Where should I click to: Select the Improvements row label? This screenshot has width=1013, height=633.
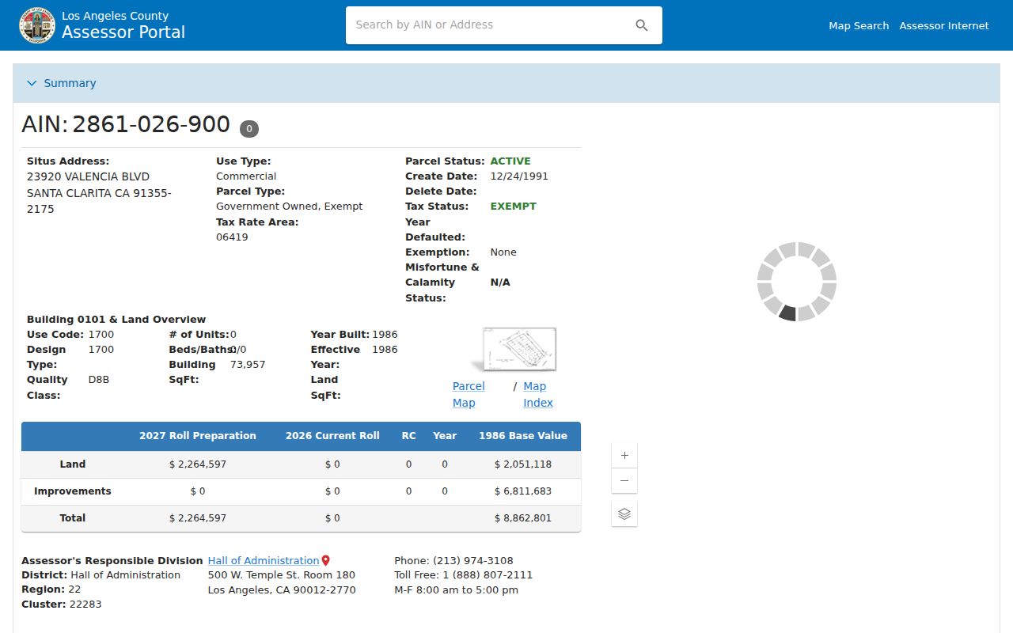click(73, 491)
